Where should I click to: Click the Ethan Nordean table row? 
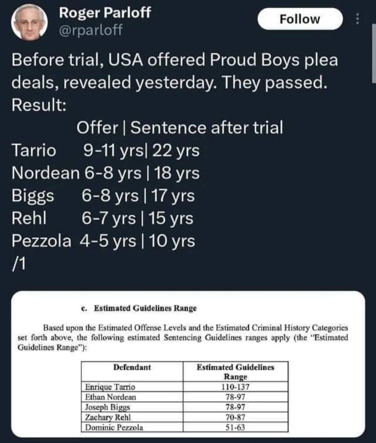tap(185, 397)
